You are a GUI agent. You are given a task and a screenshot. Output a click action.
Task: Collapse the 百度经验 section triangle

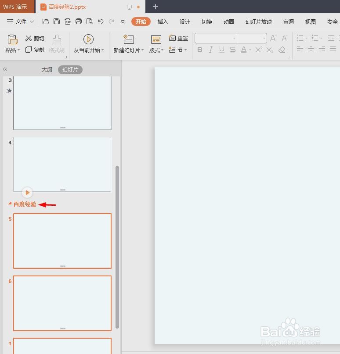click(x=10, y=204)
